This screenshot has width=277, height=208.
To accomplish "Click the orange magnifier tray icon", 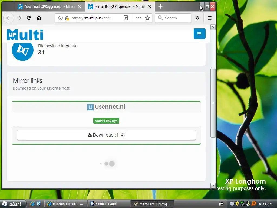I will tap(254, 204).
